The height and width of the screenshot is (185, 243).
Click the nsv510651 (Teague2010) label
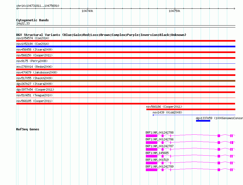[34, 95]
